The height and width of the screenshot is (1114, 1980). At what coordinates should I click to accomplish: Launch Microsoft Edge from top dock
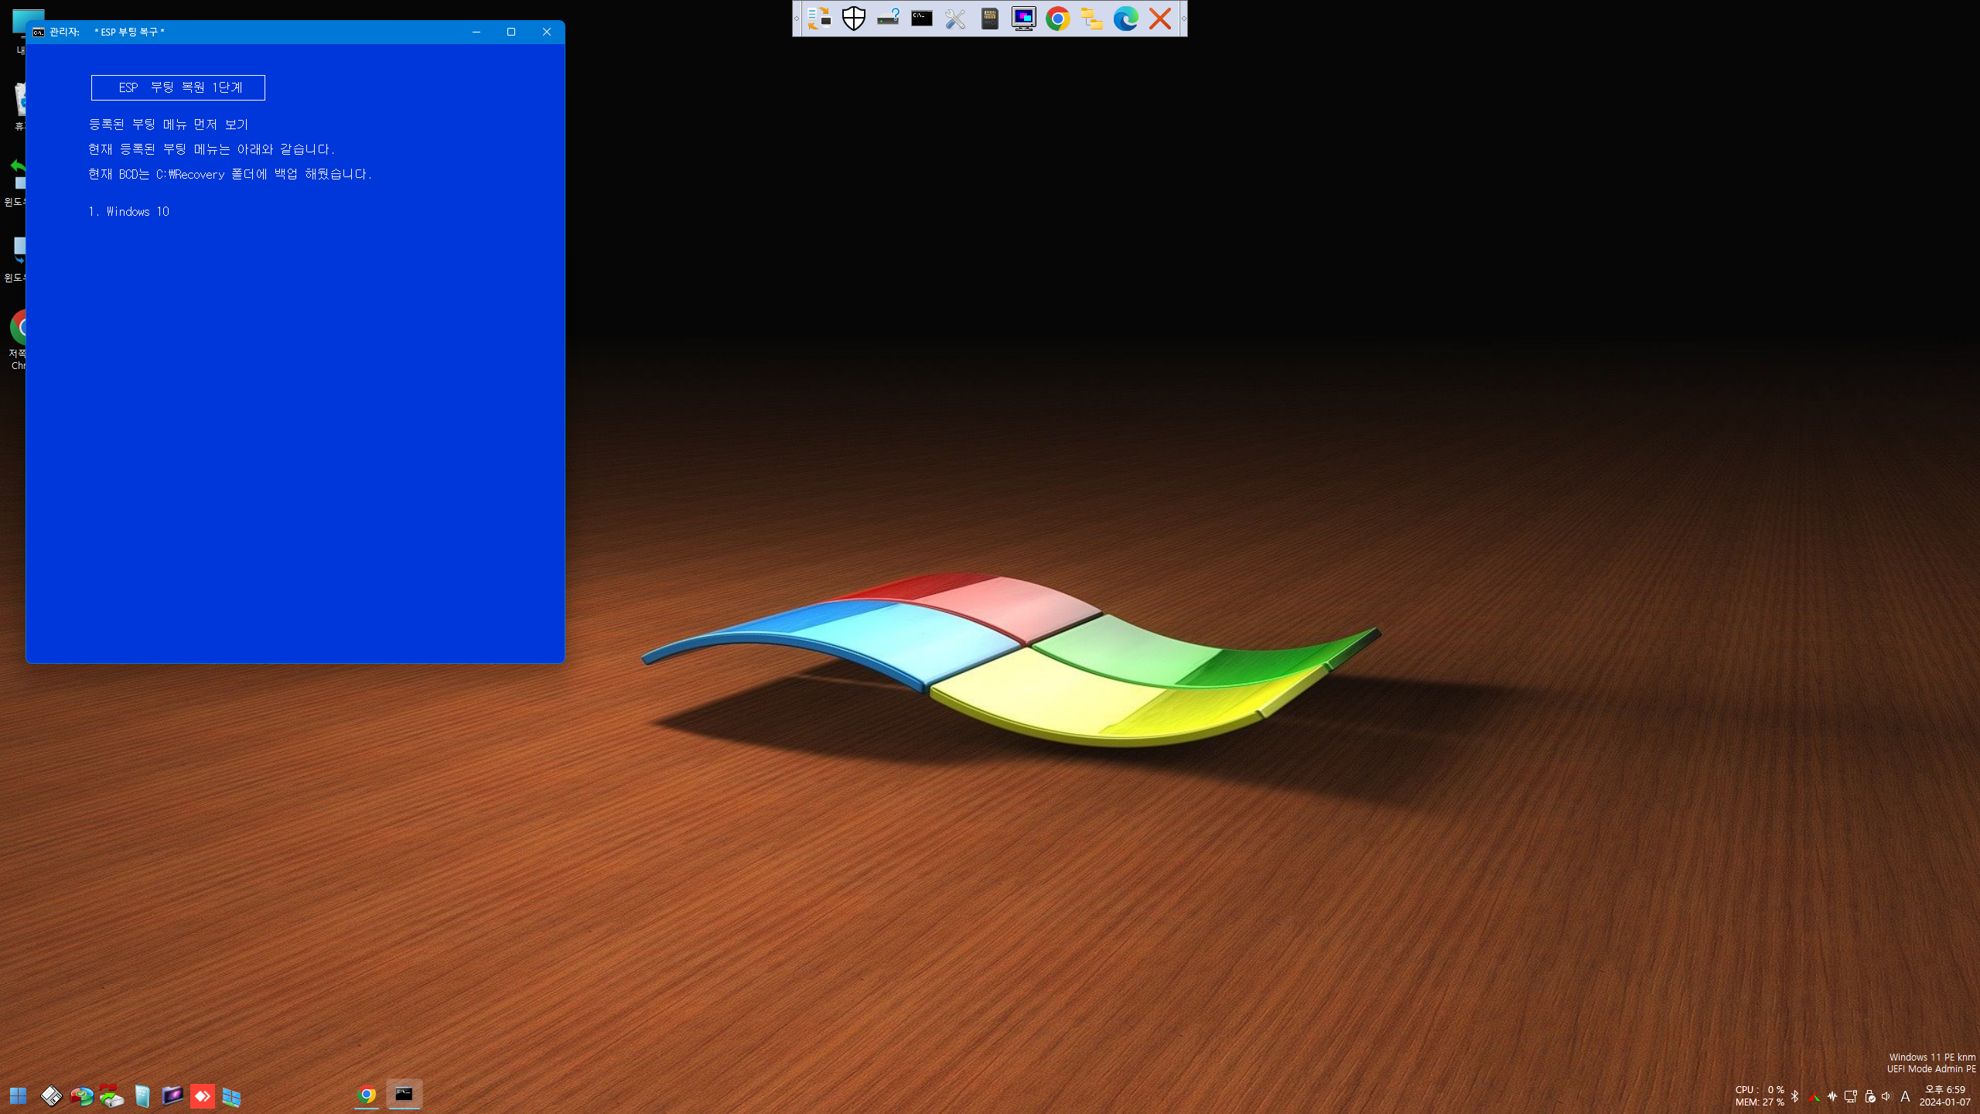(1126, 19)
